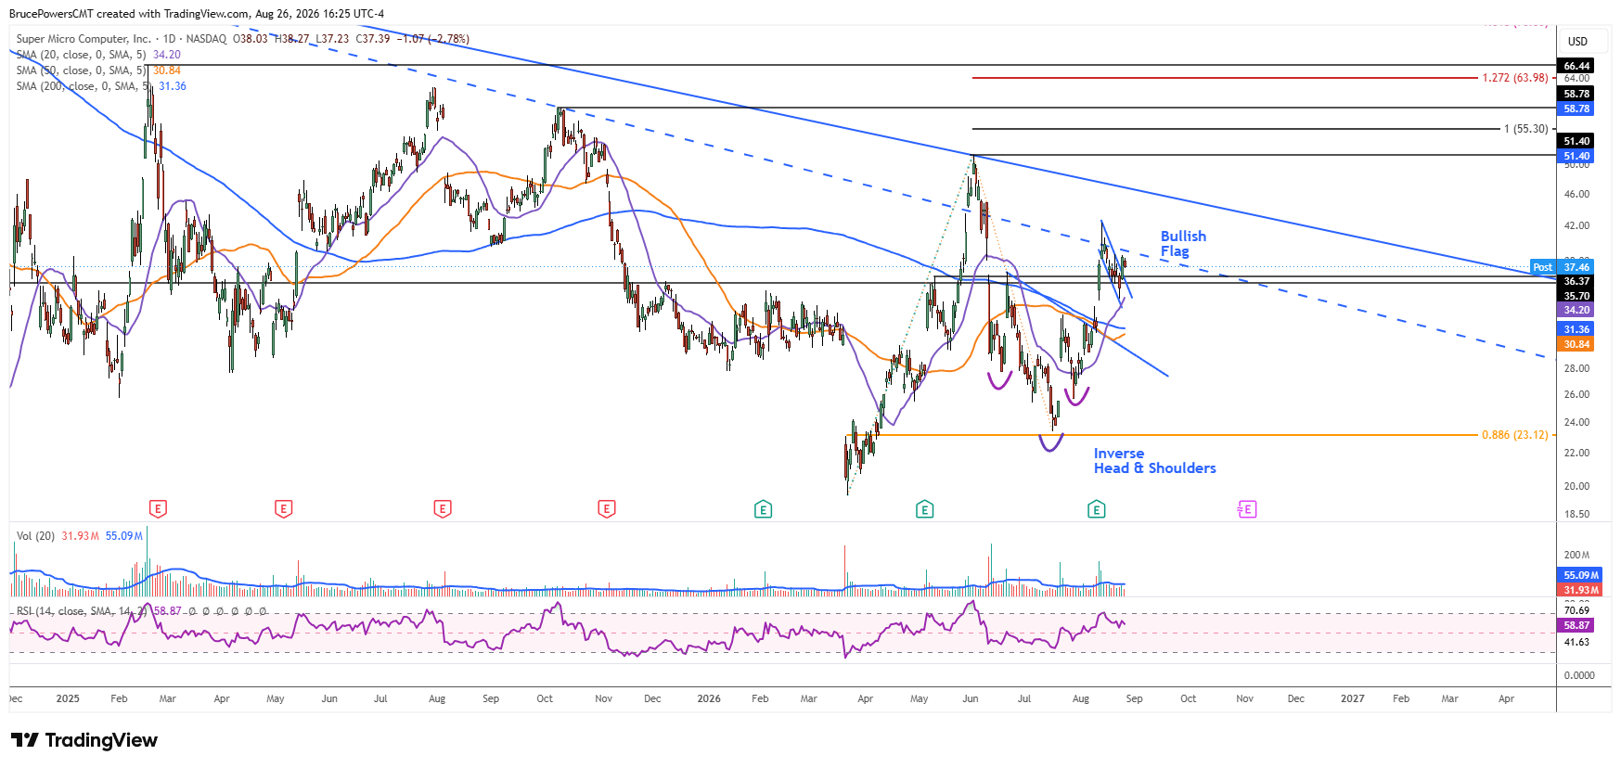
Task: Click the green earnings marker near Aug 2026
Action: click(x=1097, y=509)
